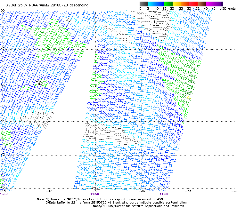The image size is (237, 208).
Task: Click the 'NOAA/NESDIS/Center for Satellite Applications and Research' credit
Action: 138,206
